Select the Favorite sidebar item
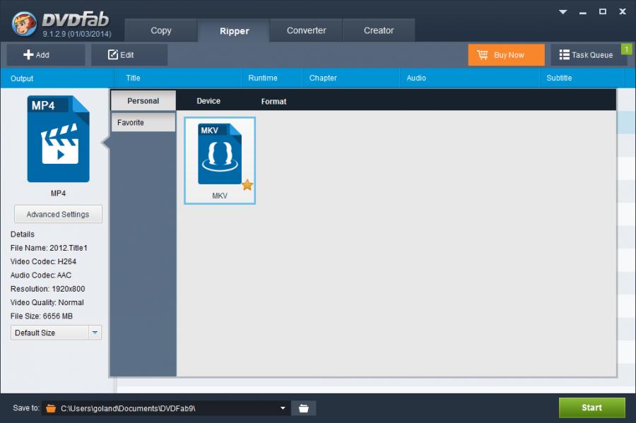Screen dimensions: 636x423 tap(143, 122)
